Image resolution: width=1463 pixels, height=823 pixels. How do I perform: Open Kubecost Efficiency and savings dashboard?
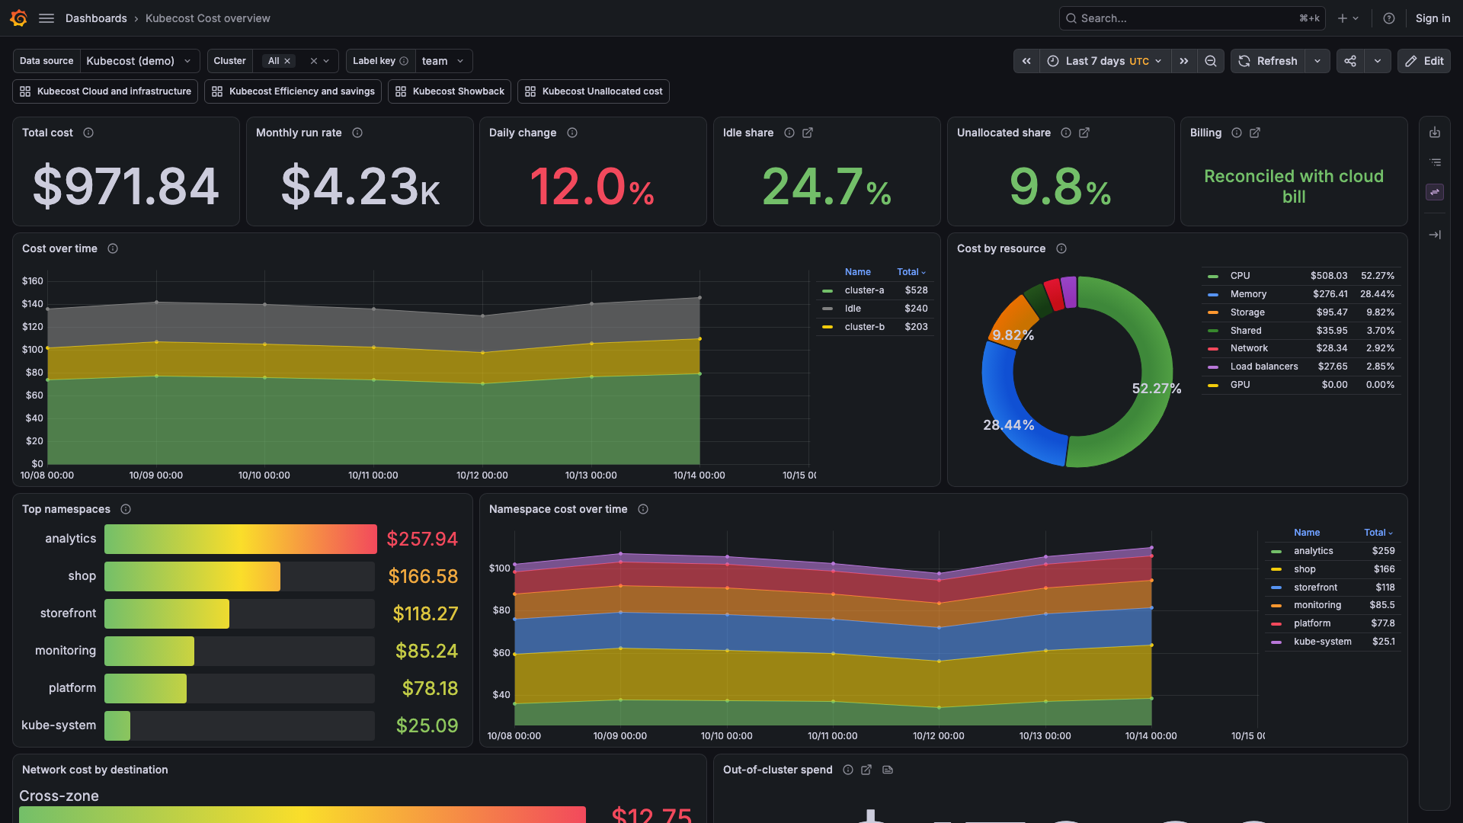[x=293, y=91]
